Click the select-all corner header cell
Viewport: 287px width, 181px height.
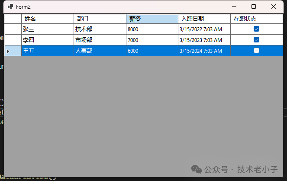tap(13, 19)
